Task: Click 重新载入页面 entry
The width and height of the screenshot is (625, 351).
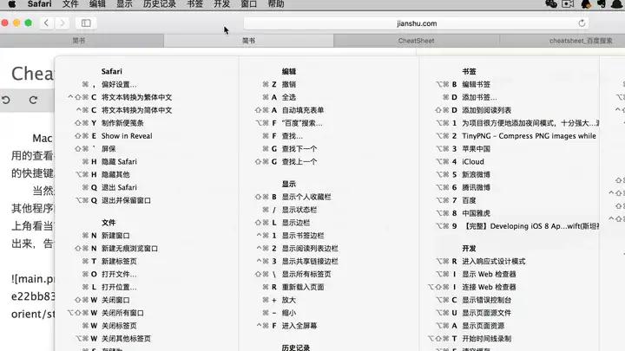Action: pyautogui.click(x=303, y=287)
